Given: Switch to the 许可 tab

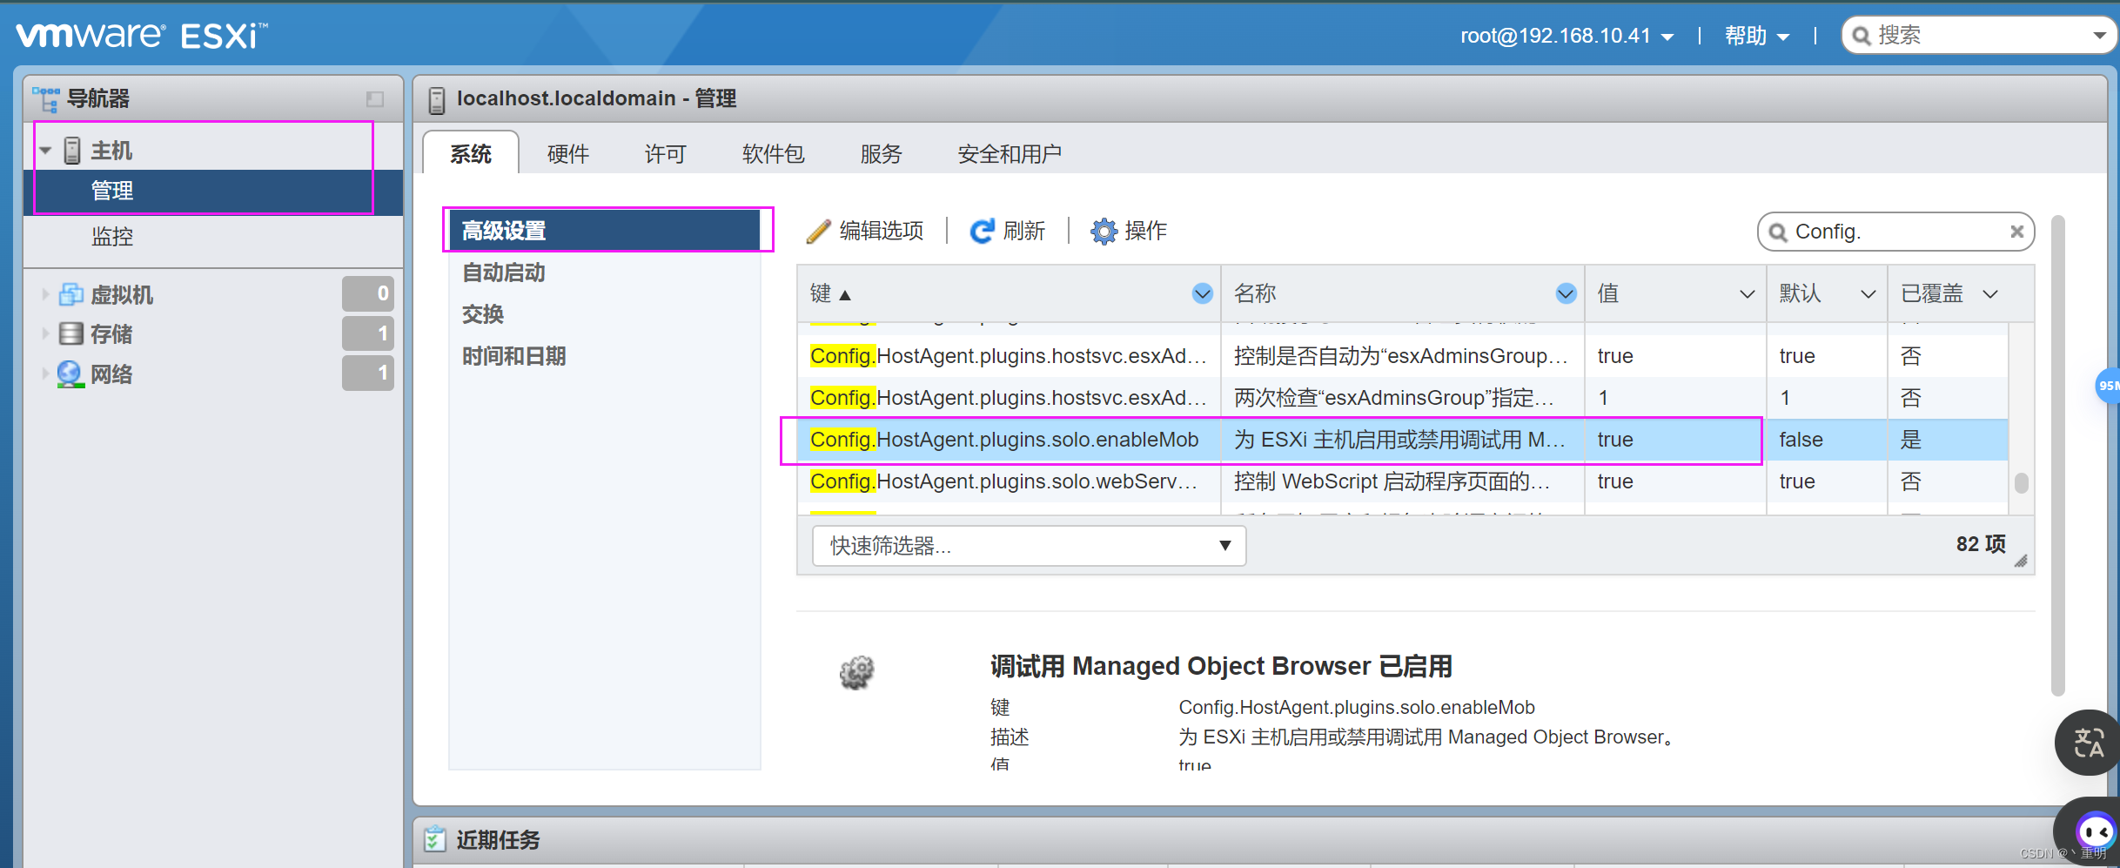Looking at the screenshot, I should 666,154.
